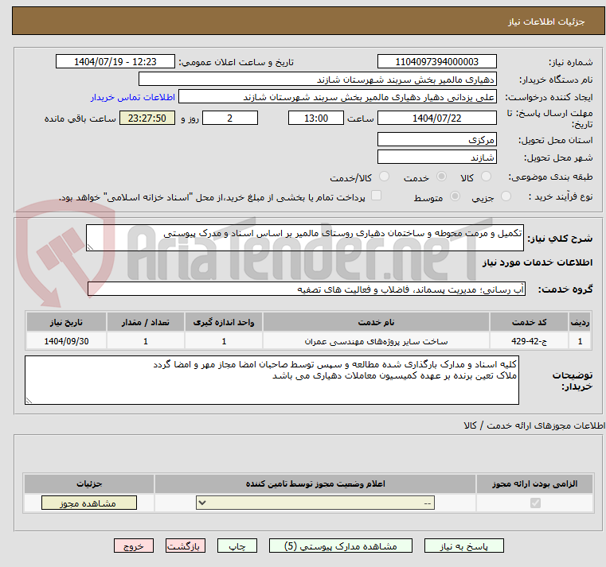Select the 'کالا' radio option
Viewport: 606px width, 567px height.
pos(486,177)
